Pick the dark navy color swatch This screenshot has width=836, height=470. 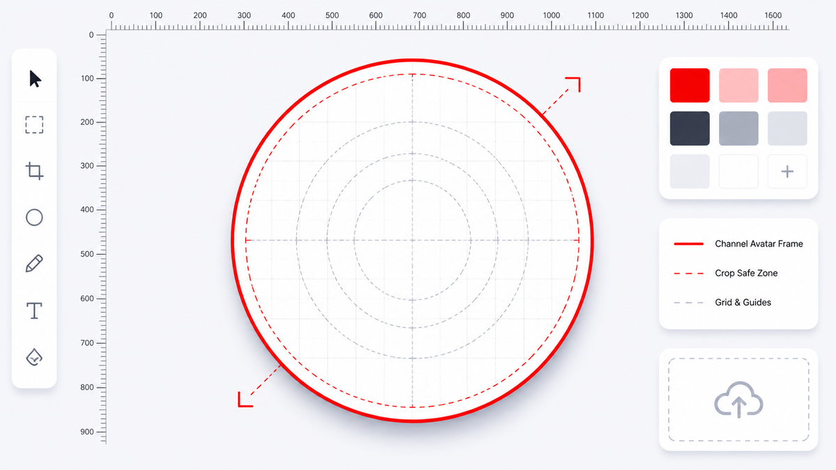tap(690, 128)
